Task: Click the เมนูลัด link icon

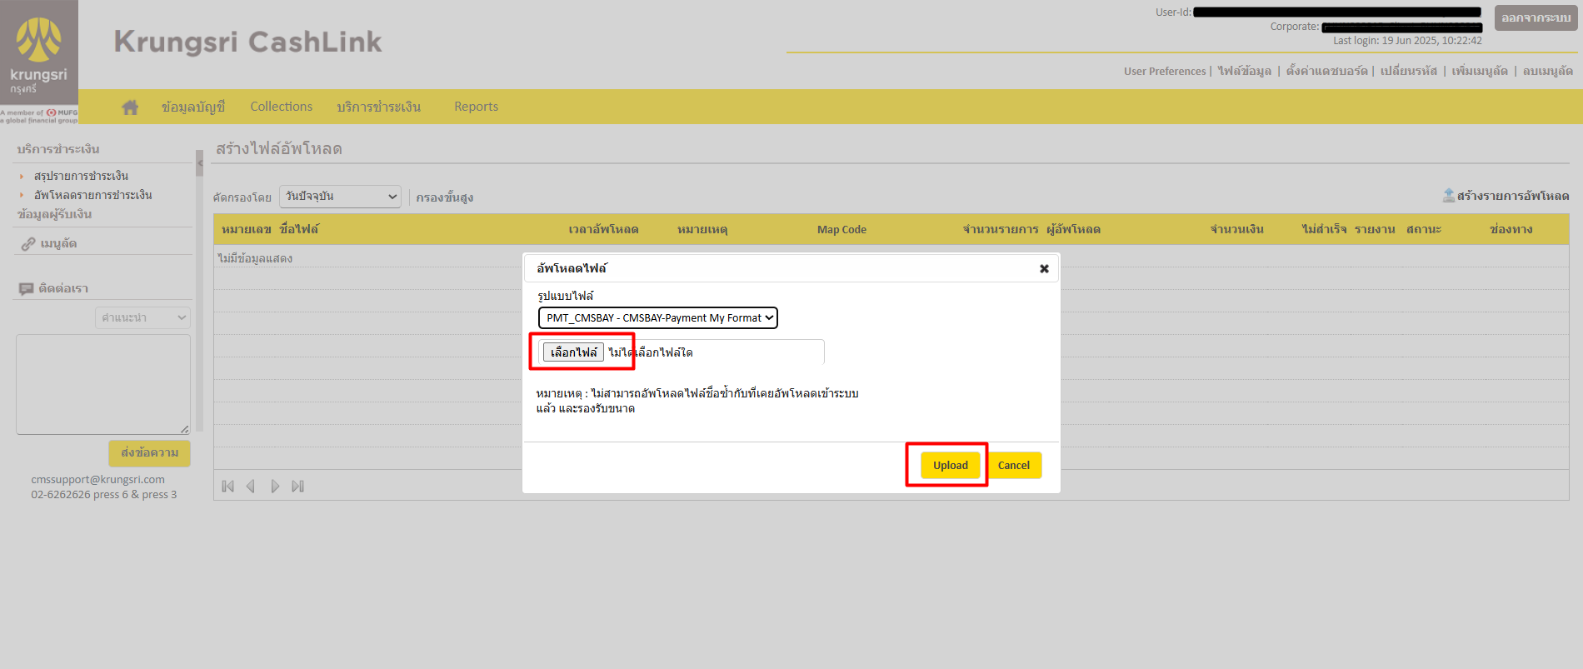Action: [28, 244]
